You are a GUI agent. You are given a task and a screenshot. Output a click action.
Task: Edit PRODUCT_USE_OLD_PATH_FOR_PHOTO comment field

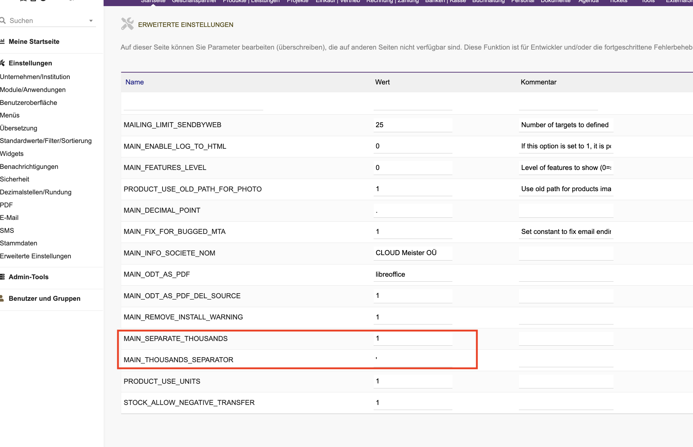pos(566,189)
